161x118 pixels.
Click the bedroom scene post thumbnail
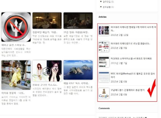click(47, 20)
